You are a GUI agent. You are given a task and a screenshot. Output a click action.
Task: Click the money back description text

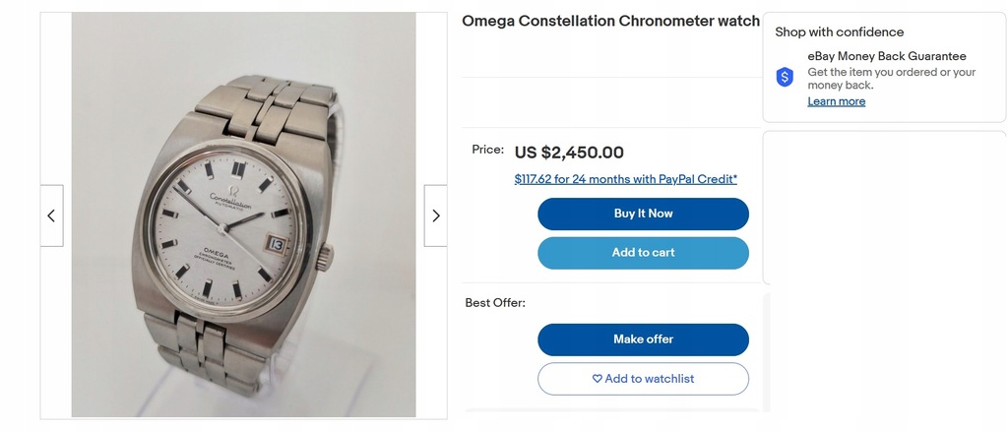(892, 79)
